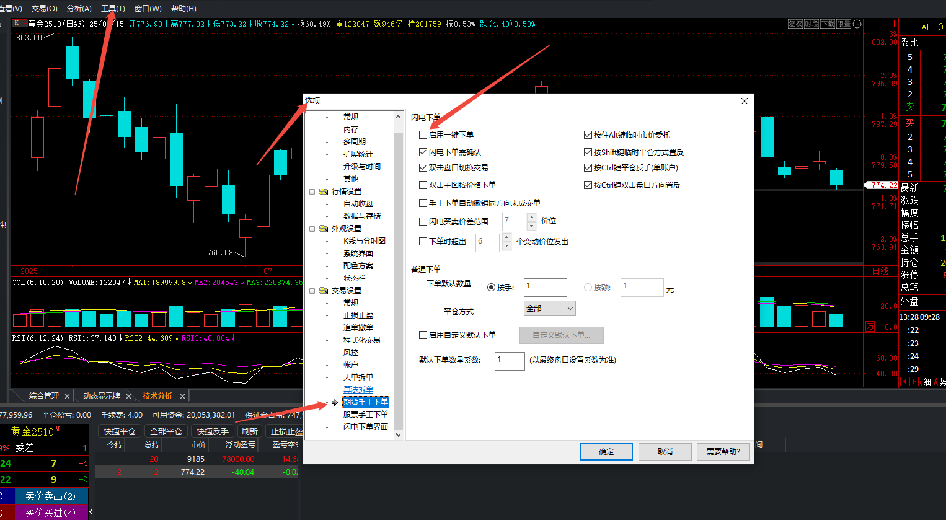Click the 交易设置 folder icon in the tree
The width and height of the screenshot is (946, 520).
point(324,291)
